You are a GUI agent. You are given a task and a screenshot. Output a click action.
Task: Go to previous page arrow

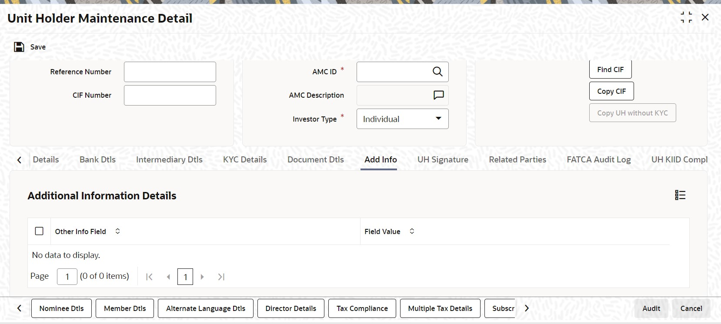point(168,277)
